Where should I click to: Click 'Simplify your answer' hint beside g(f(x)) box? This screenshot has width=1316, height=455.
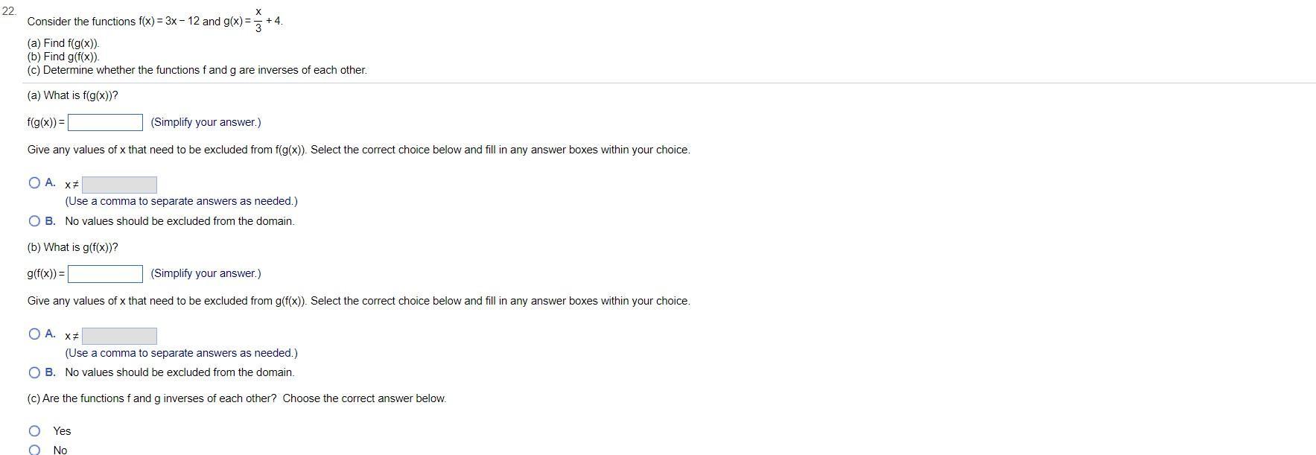206,273
